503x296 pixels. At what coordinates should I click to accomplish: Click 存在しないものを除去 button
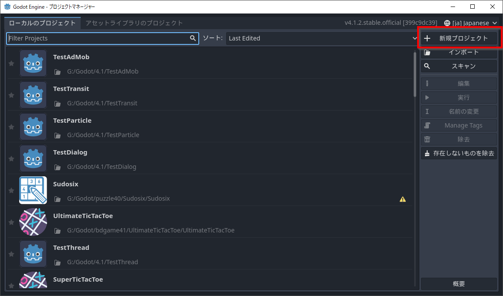coord(459,154)
